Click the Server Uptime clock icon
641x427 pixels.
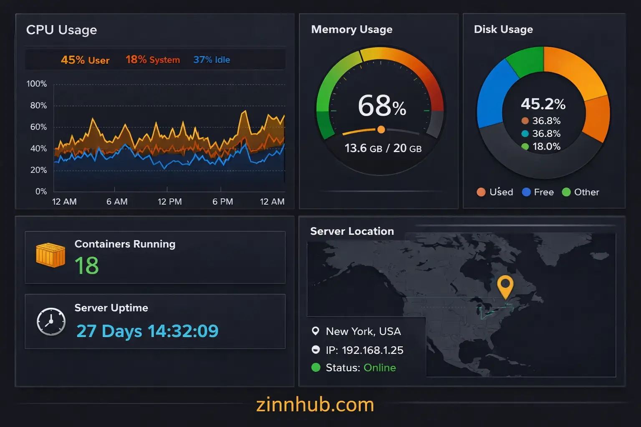pyautogui.click(x=51, y=322)
